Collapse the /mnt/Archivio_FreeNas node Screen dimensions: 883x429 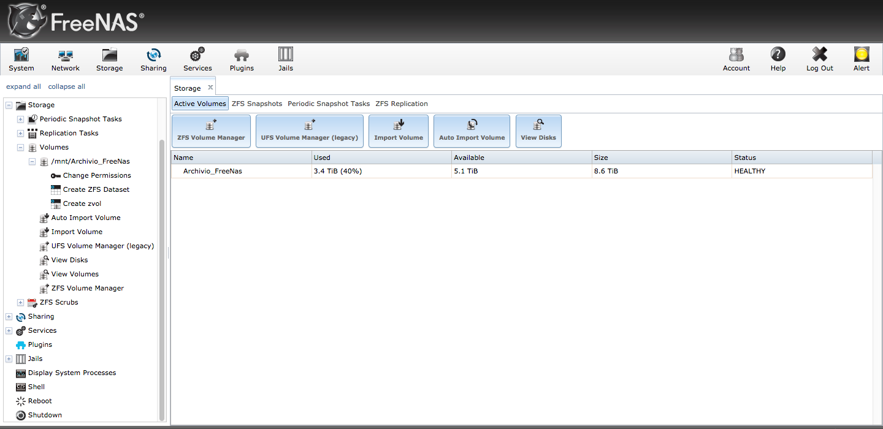(x=32, y=161)
